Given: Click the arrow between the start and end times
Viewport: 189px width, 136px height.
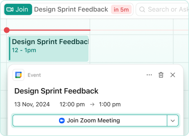Looking at the screenshot, I should pos(92,104).
